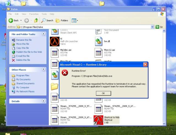Collapse the Other Places panel
Screen dimensions: 176x135
click(x=44, y=69)
